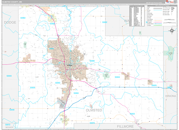
Task: Select ZIP code label 55934
Action: tap(117, 77)
